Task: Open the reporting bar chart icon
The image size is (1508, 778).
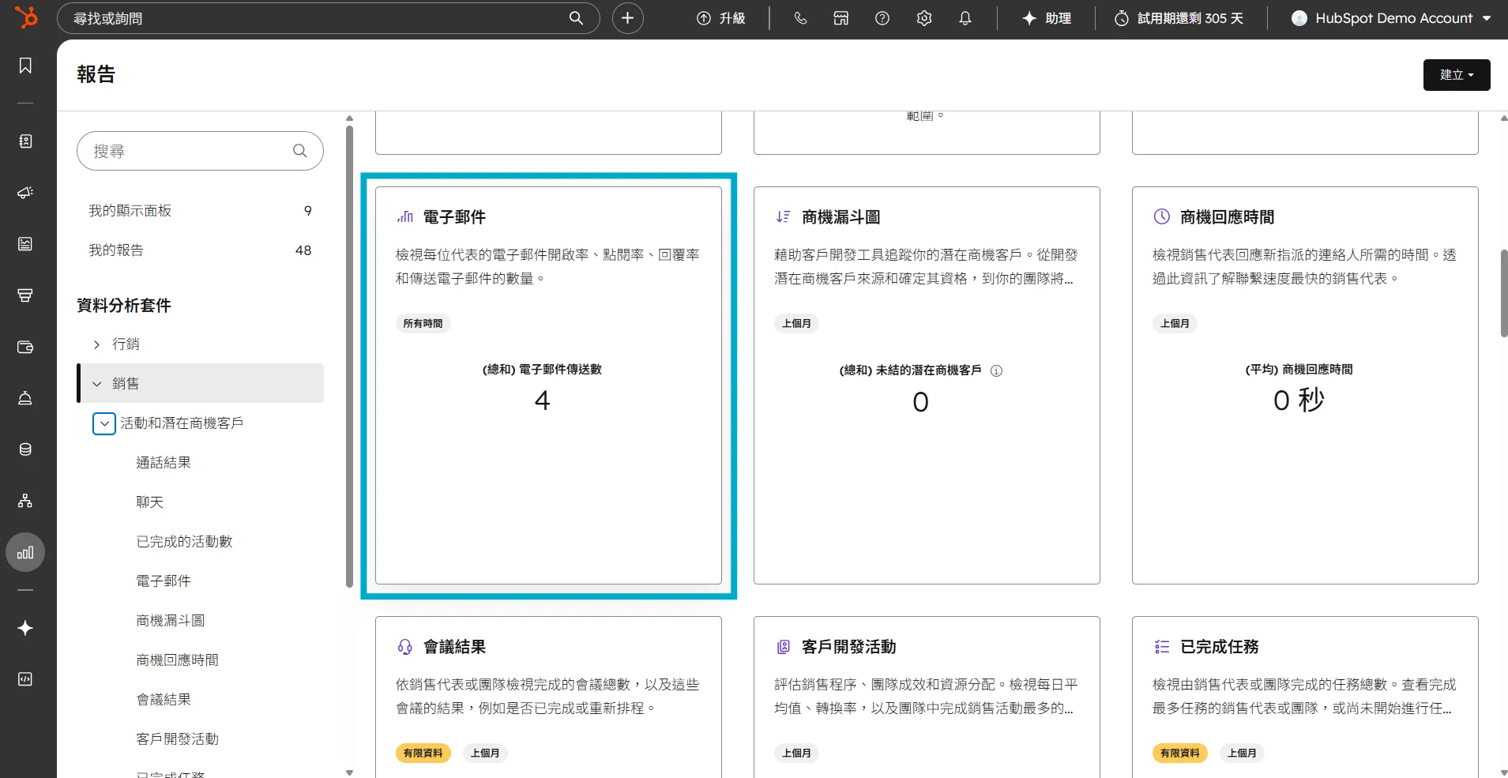Action: (25, 552)
